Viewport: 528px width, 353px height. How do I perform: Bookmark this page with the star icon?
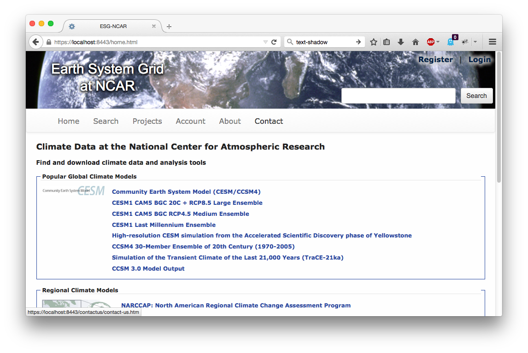coord(374,42)
